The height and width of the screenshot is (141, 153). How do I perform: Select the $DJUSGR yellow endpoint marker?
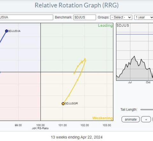pos(63,104)
